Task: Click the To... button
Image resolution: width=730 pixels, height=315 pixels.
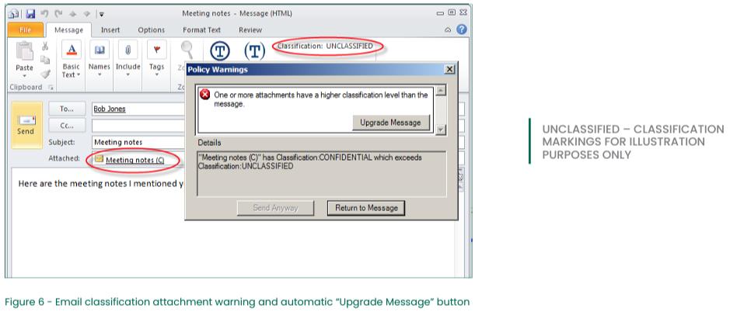Action: coord(67,109)
